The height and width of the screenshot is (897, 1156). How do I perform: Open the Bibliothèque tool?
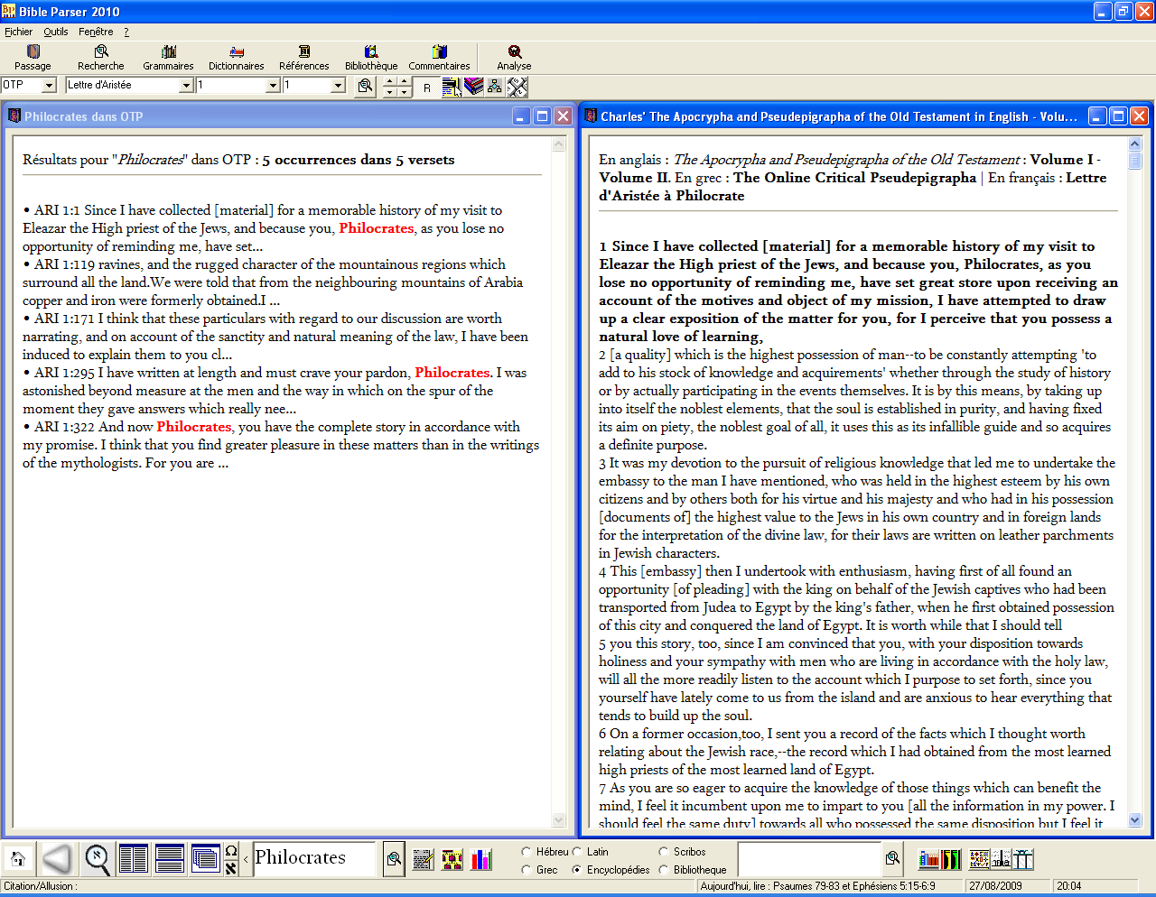[x=371, y=58]
